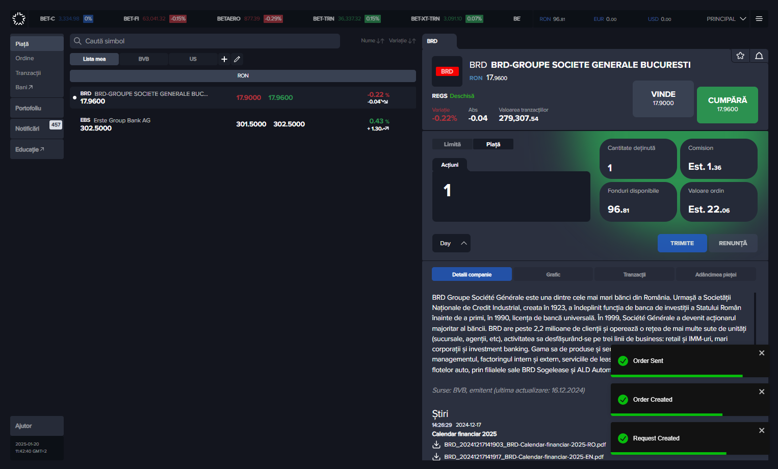Select Piață order type
Viewport: 778px width, 469px height.
[x=493, y=144]
